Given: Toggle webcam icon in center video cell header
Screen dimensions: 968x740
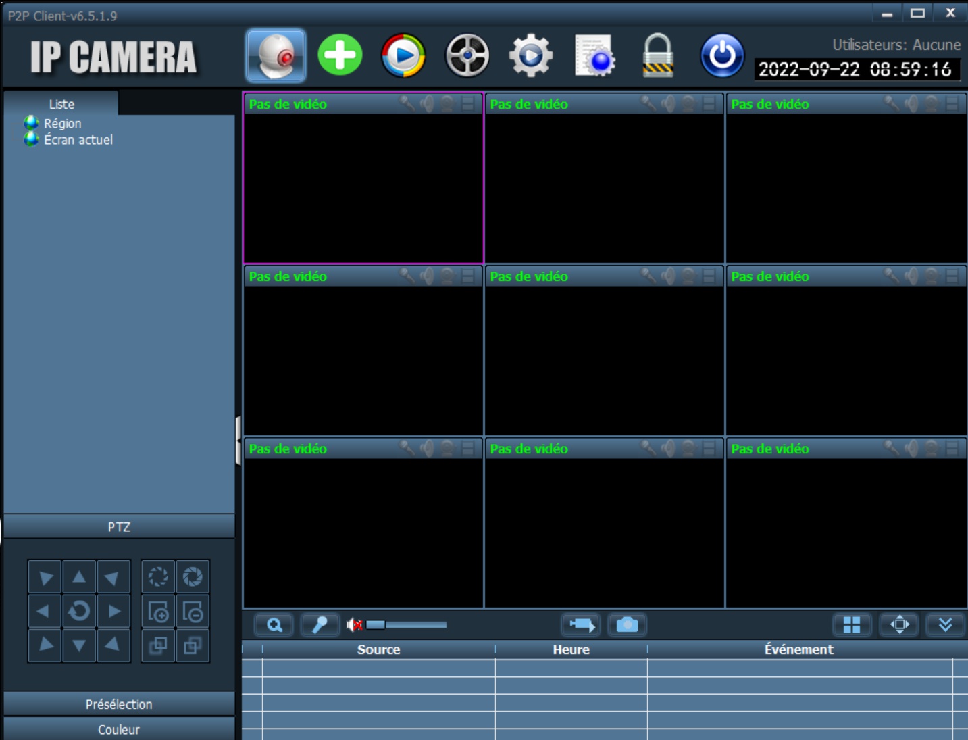Looking at the screenshot, I should click(x=688, y=276).
